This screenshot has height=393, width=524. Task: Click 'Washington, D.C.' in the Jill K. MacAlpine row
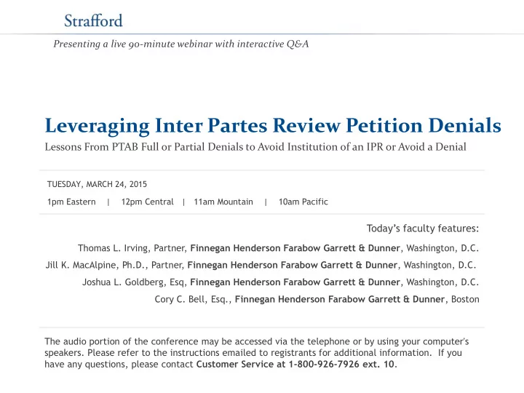tap(440, 265)
